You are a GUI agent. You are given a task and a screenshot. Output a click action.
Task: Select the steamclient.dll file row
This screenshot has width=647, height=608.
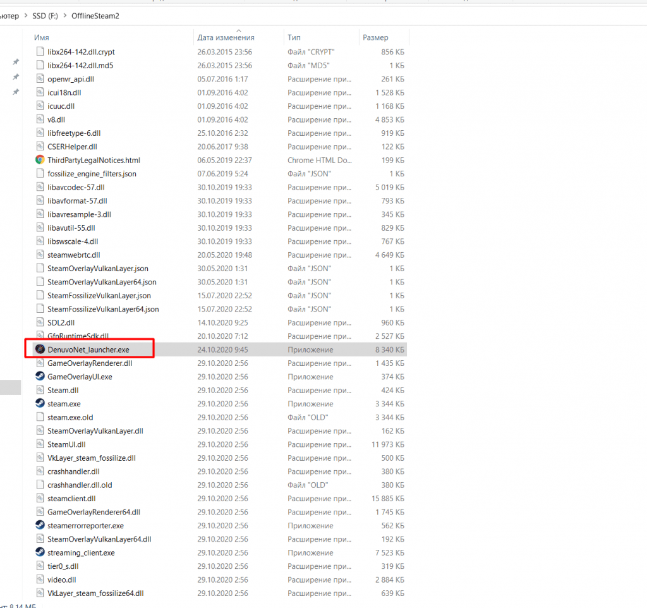71,499
